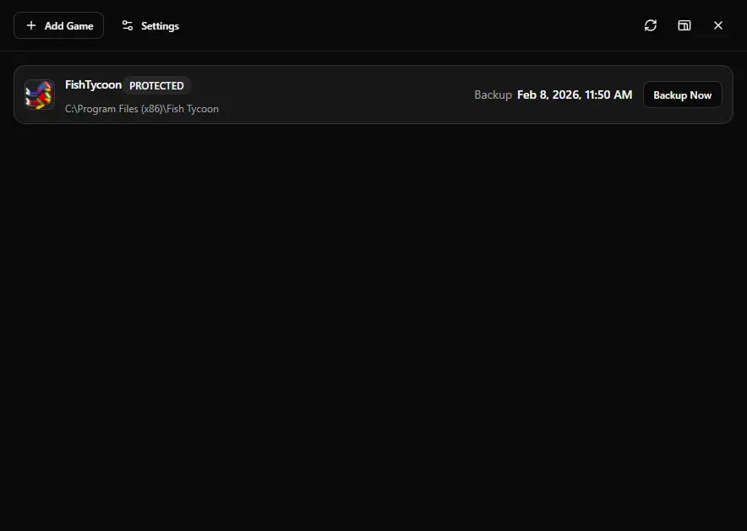Click the Backup Now button
The image size is (747, 531).
682,95
